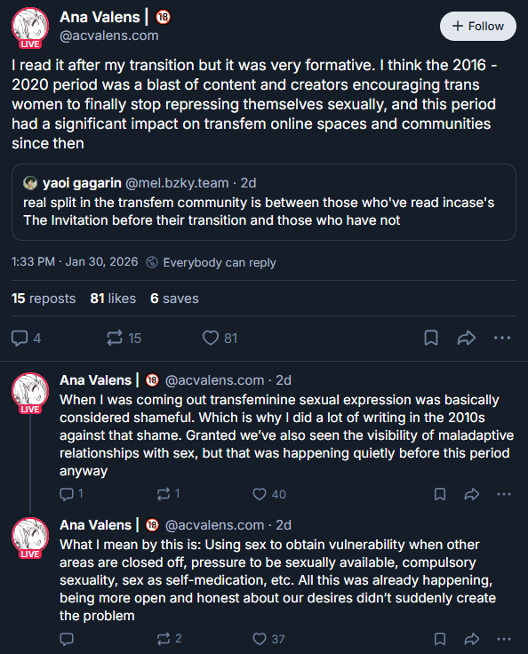
Task: Bookmark the reply about transfeminine sexual expression
Action: click(440, 494)
